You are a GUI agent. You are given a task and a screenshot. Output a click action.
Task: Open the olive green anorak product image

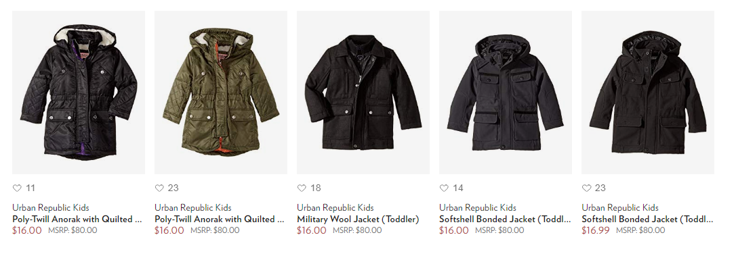tap(221, 93)
